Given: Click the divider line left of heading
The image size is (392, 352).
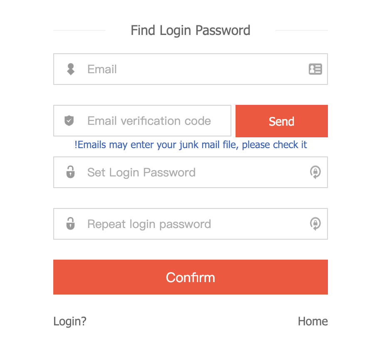Looking at the screenshot, I should click(79, 30).
